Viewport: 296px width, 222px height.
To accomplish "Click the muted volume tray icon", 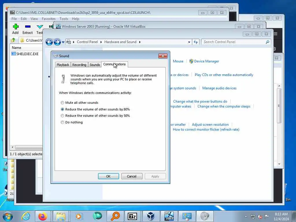I will [260, 217].
